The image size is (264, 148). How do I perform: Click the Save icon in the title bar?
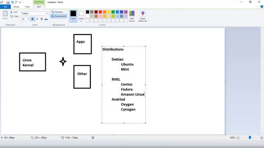(8, 2)
